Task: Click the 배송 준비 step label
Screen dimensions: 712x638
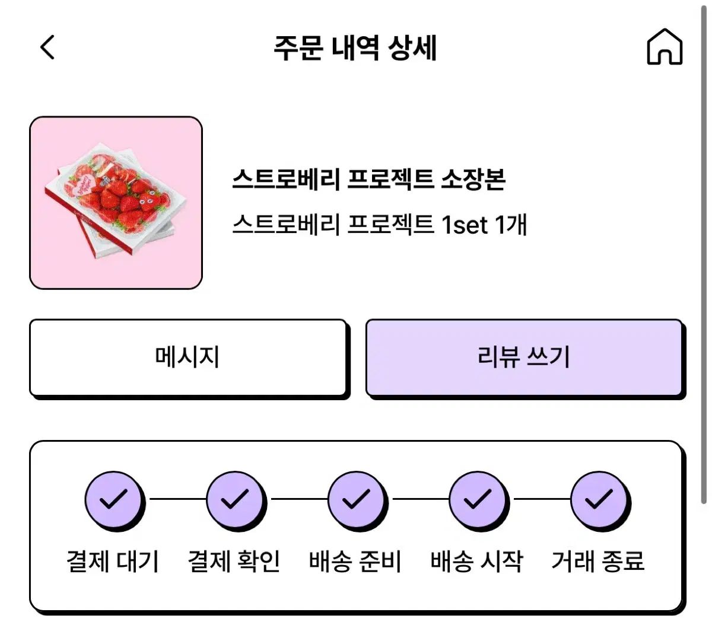Action: coord(356,561)
